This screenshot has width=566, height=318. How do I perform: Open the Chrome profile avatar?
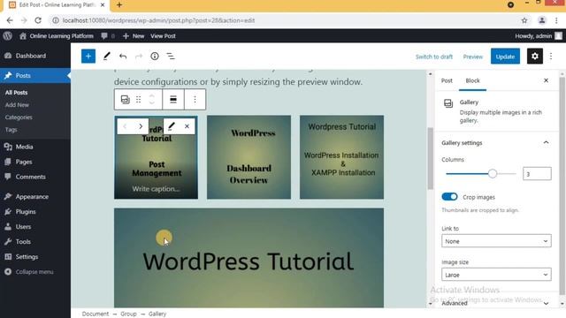541,20
